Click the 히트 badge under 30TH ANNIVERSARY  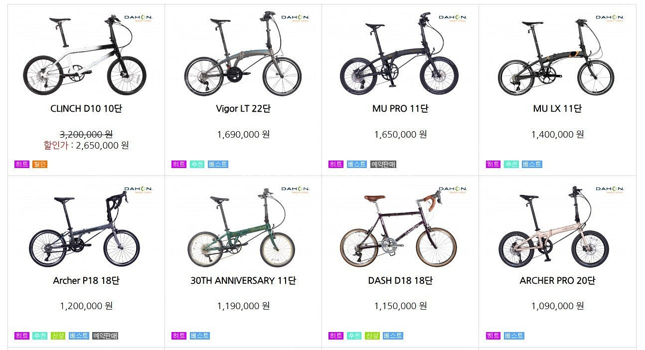click(178, 336)
